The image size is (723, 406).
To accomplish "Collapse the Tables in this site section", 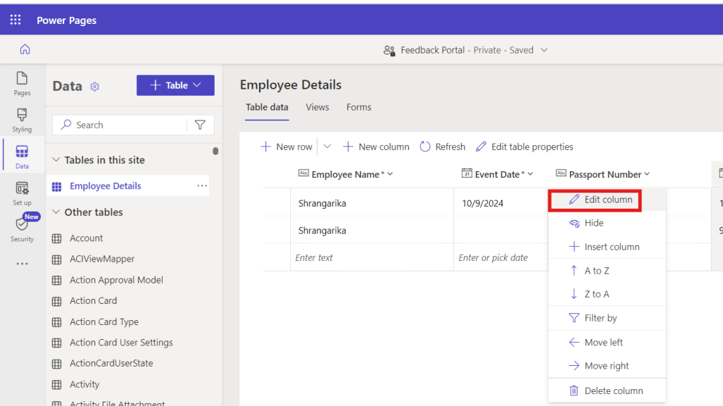I will tap(56, 160).
